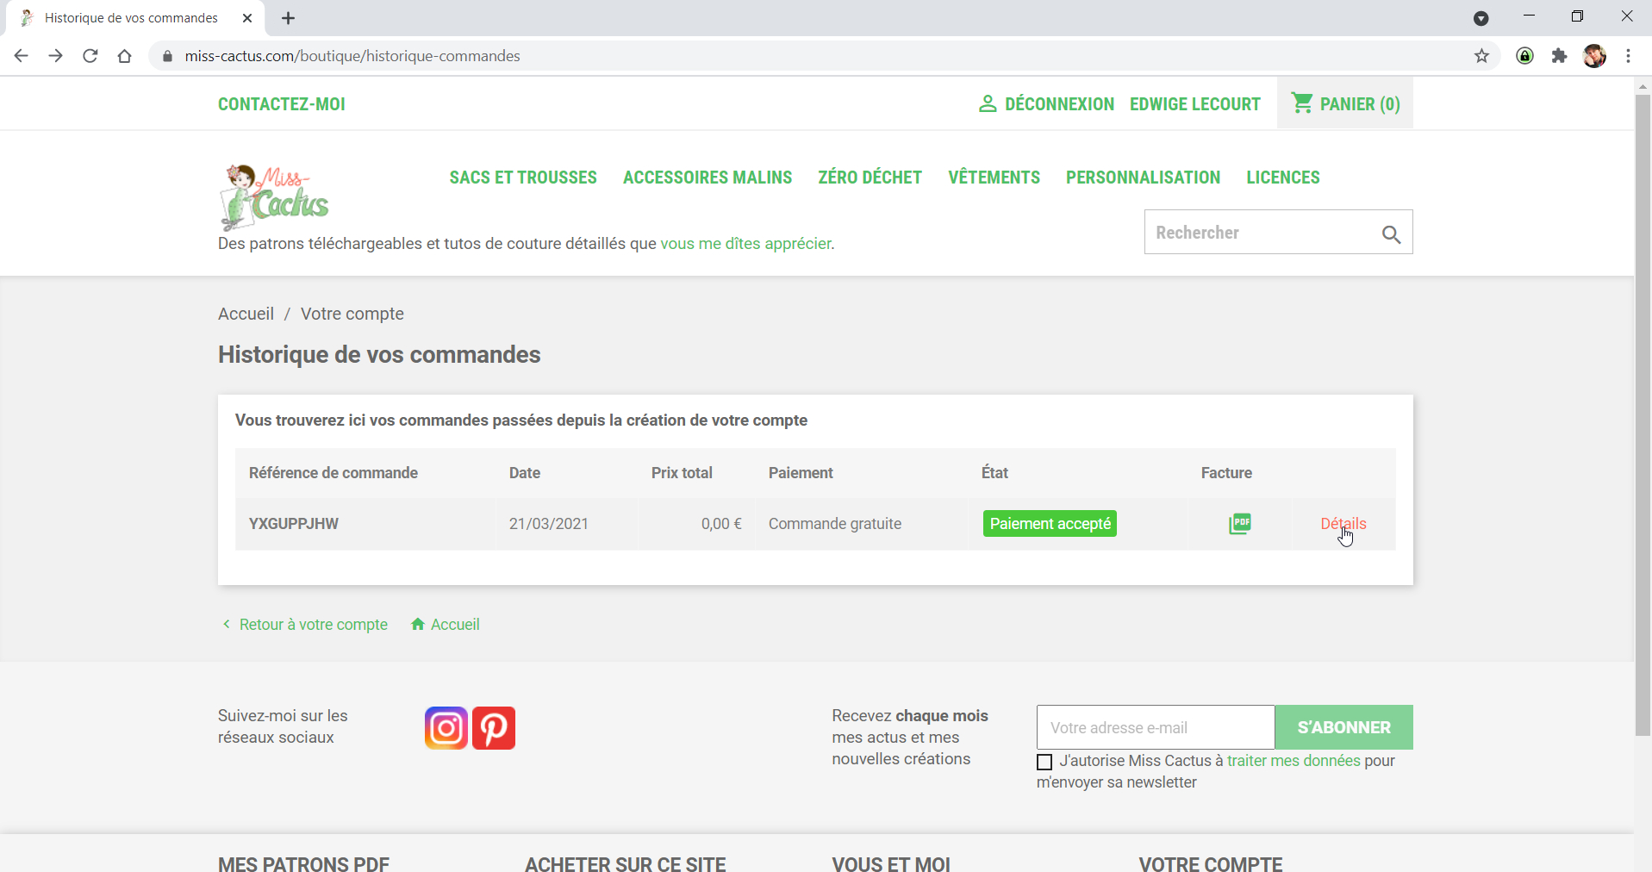The width and height of the screenshot is (1652, 872).
Task: Click the account person icon near Déconnexion
Action: 987,103
